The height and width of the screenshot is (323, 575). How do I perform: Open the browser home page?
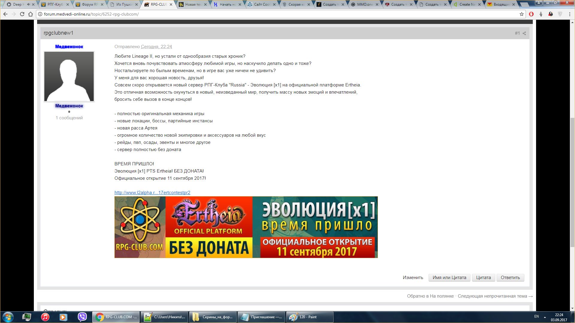pos(30,14)
